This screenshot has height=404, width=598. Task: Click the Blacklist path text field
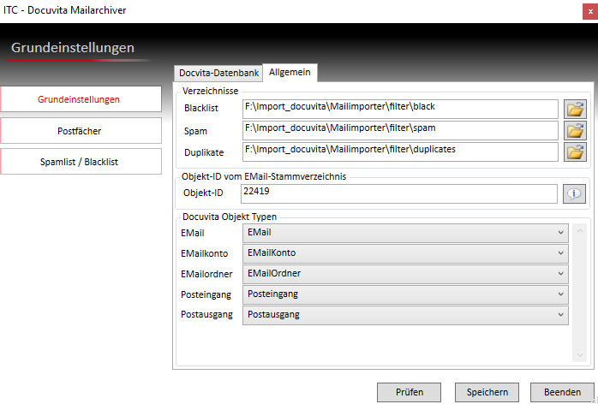[399, 109]
